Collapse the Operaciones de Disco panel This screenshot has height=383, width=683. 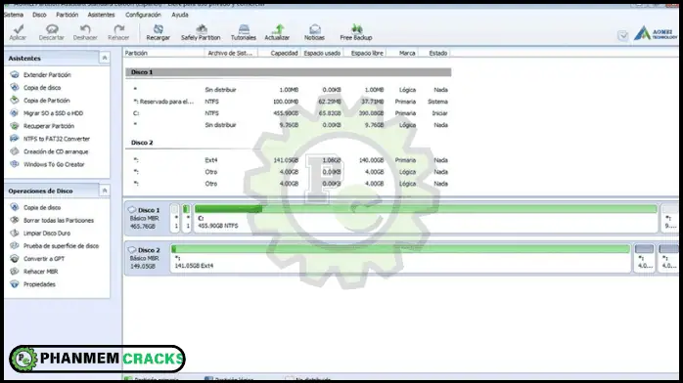[x=105, y=191]
